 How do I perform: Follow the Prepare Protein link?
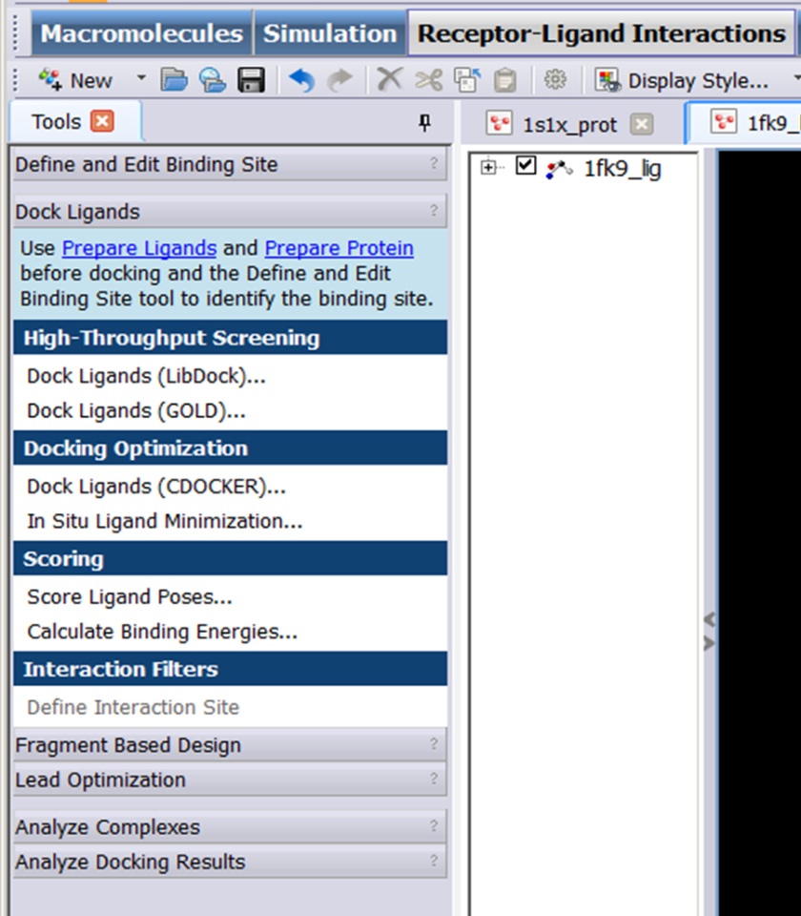[339, 248]
